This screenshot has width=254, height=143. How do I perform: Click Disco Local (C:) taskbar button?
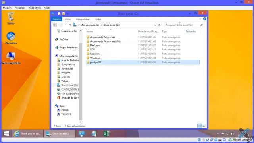click(x=60, y=133)
